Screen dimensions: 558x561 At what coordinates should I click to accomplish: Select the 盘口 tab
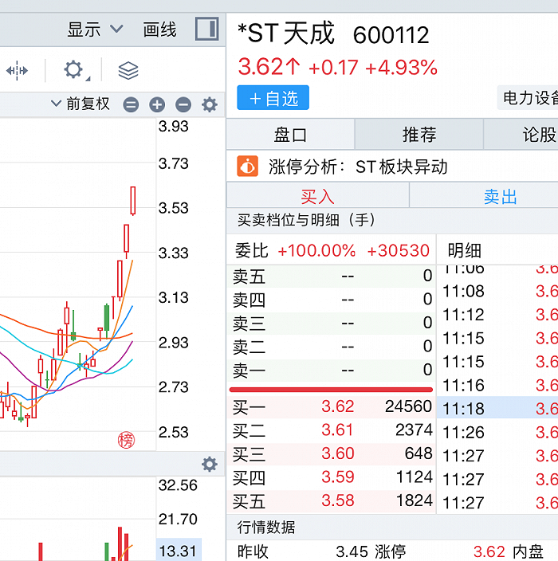pos(290,135)
